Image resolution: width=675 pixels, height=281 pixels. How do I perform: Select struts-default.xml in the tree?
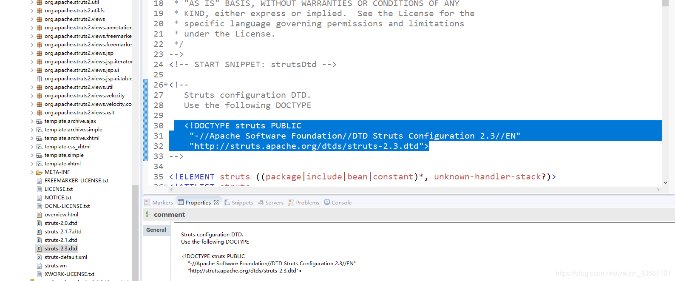[66, 257]
